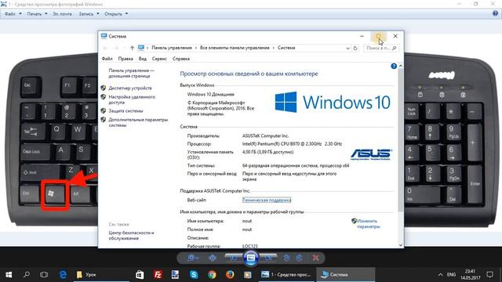Rotate photo clockwise
This screenshot has width=502, height=282.
pyautogui.click(x=299, y=258)
